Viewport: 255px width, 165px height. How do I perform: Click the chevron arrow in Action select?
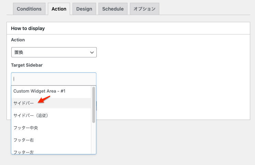92,53
